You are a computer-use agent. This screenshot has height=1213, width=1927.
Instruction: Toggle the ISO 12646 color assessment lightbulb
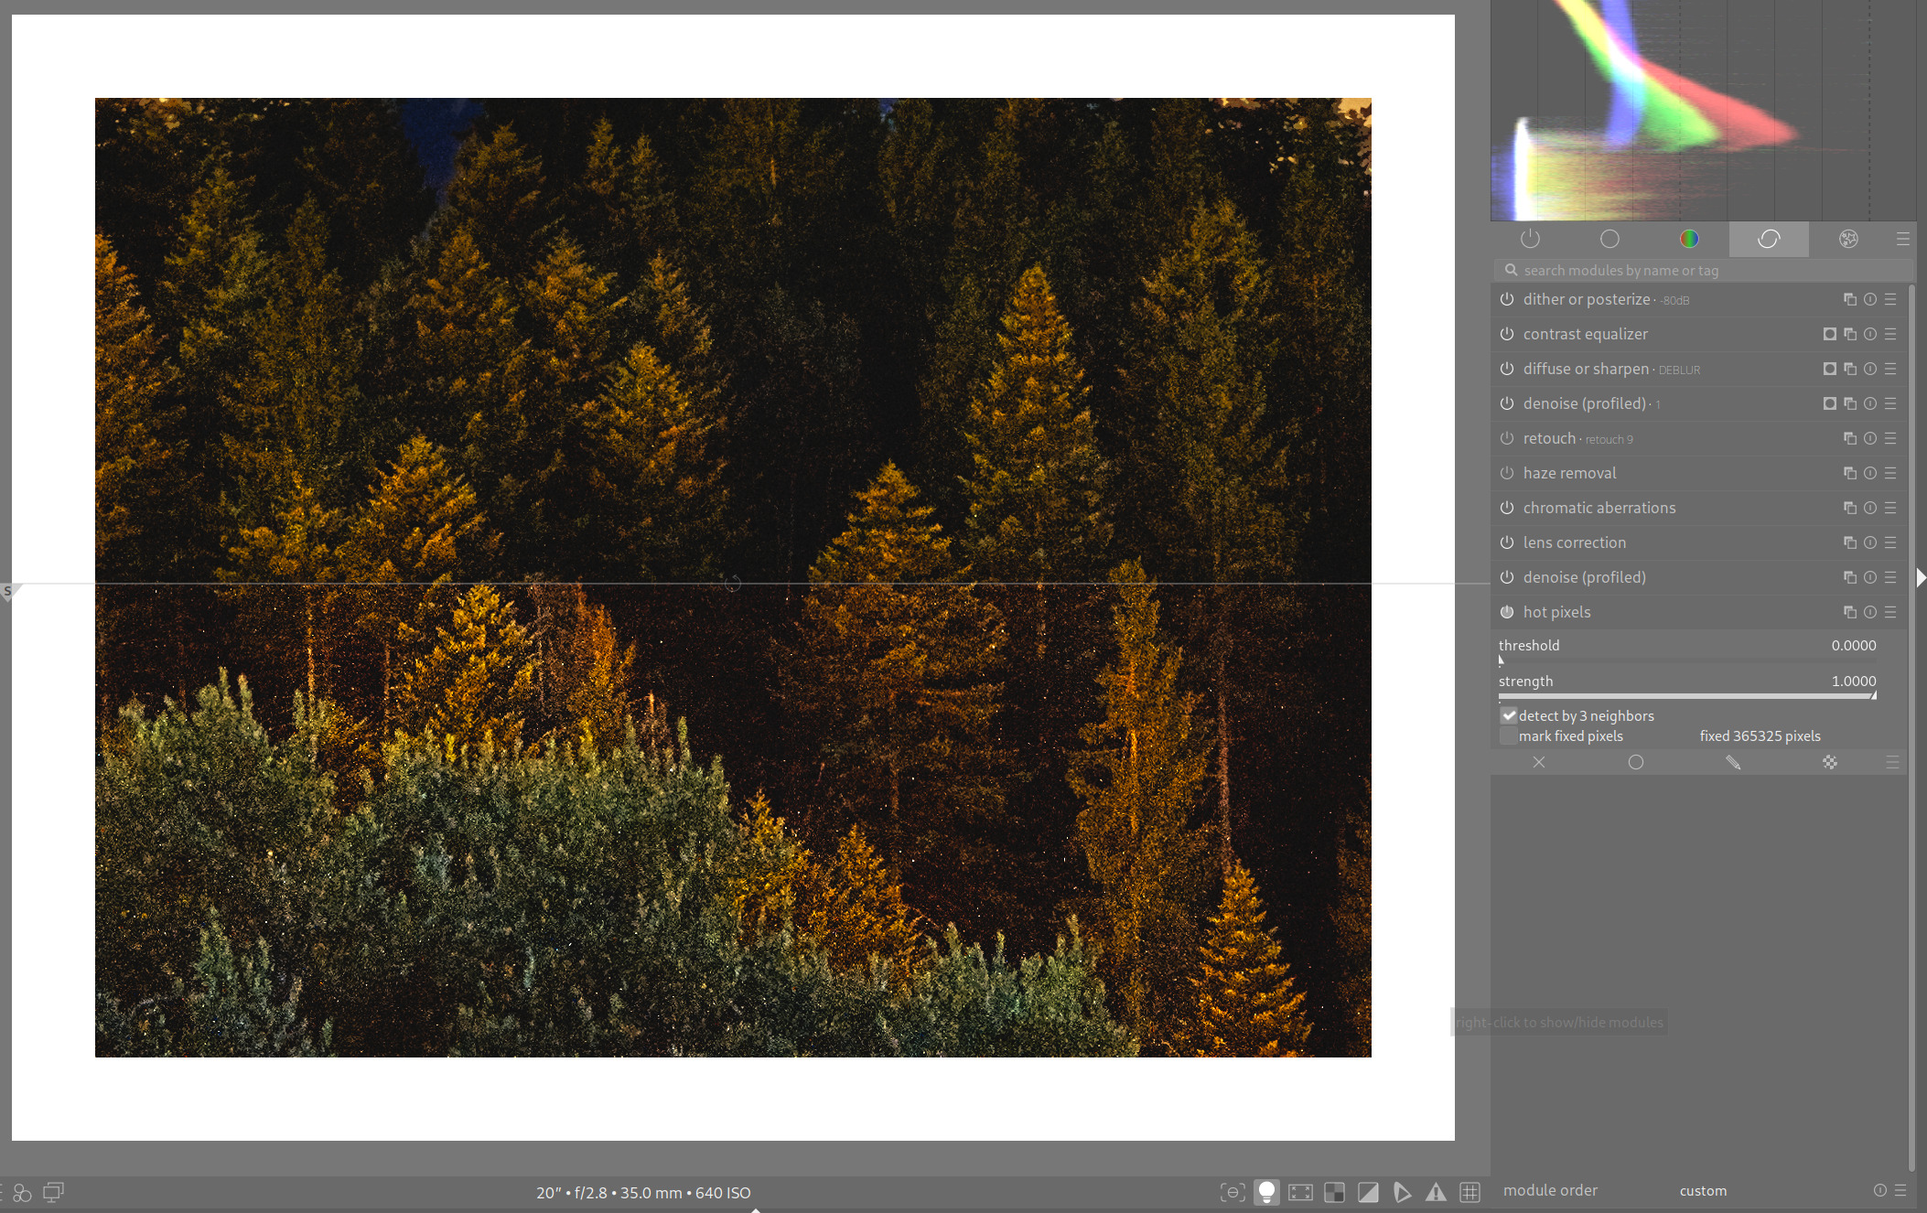1266,1192
